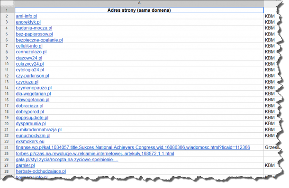Select row 26 header
Image resolution: width=289 pixels, height=188 pixels.
[x=7, y=159]
